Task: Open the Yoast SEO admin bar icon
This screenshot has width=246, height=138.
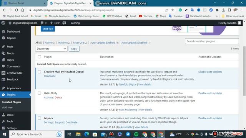Action: coord(64,23)
